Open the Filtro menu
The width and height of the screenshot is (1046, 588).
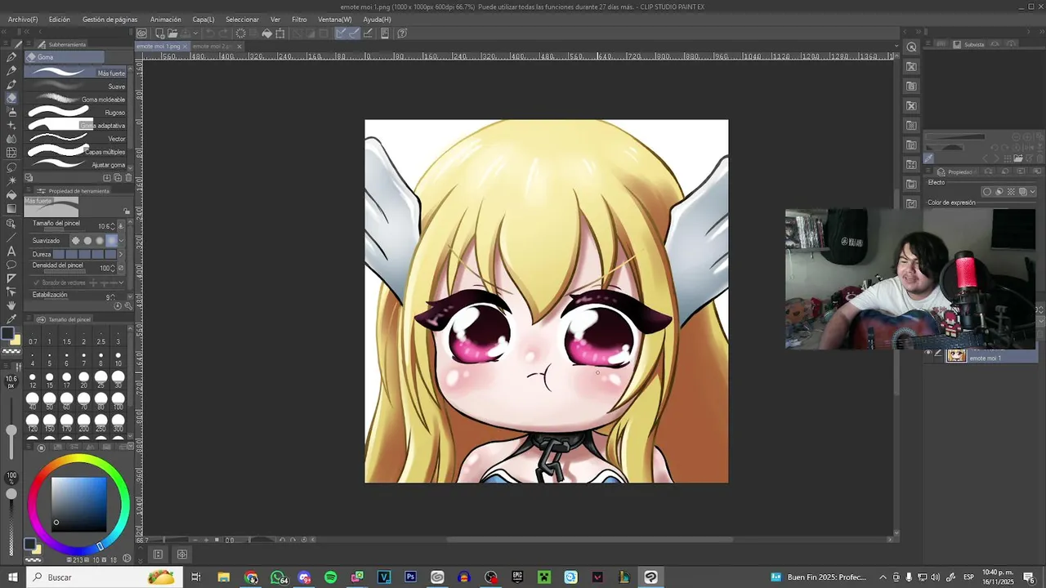(299, 20)
